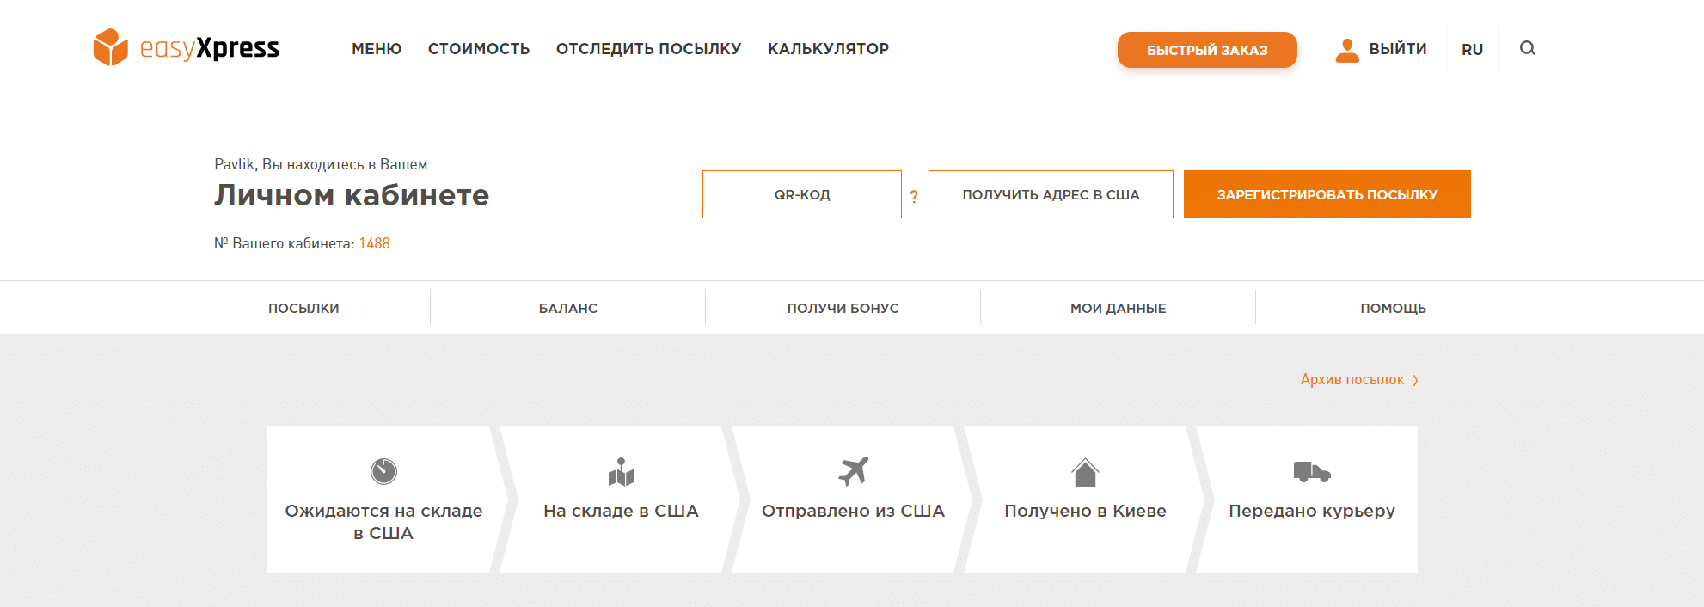
Task: Click the user profile icon
Action: pos(1347,50)
